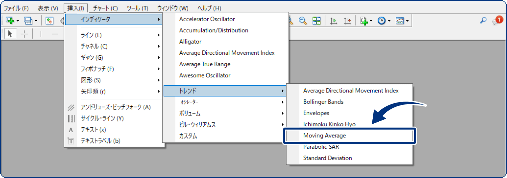The image size is (507, 178).
Task: Select the arrow cursor tool
Action: [x=10, y=34]
